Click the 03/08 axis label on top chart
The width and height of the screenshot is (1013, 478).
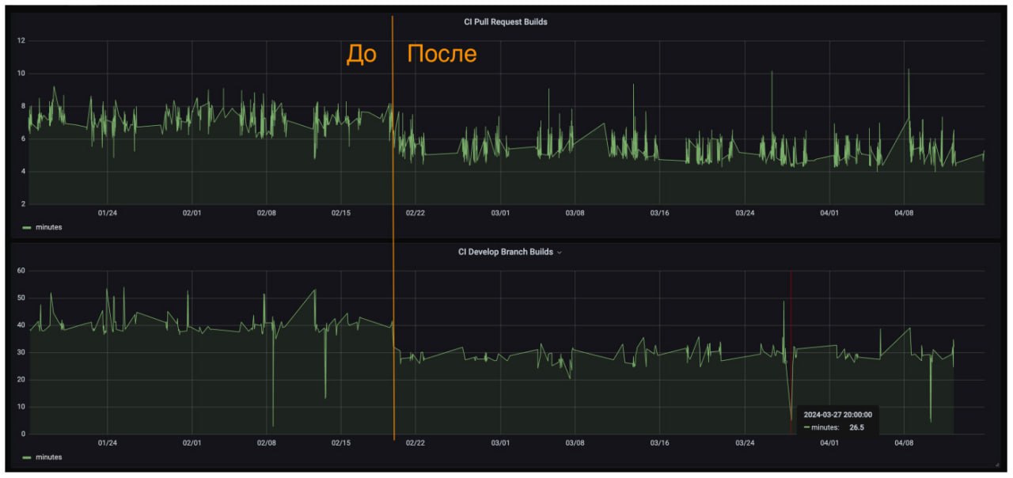[575, 214]
